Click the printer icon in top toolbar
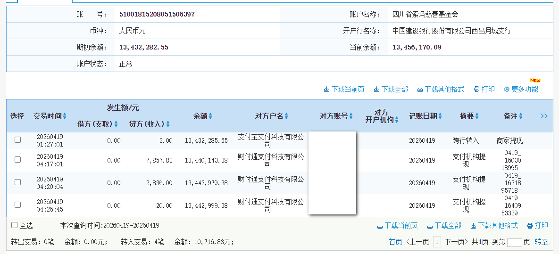This screenshot has height=254, width=559. [476, 90]
